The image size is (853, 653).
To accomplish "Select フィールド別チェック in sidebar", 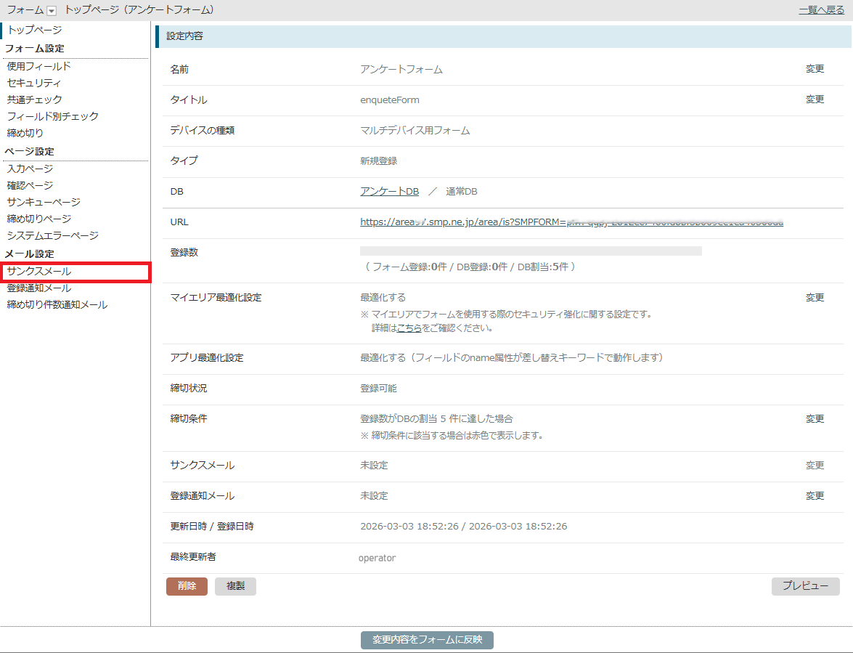I will pyautogui.click(x=53, y=116).
